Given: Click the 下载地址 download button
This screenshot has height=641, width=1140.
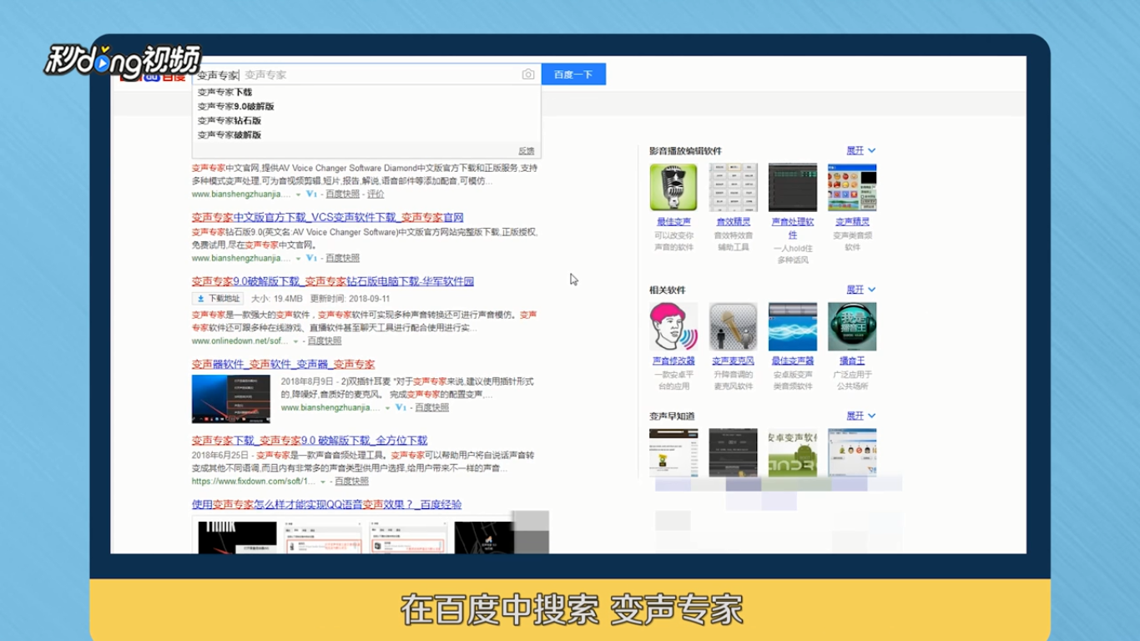Looking at the screenshot, I should click(218, 298).
